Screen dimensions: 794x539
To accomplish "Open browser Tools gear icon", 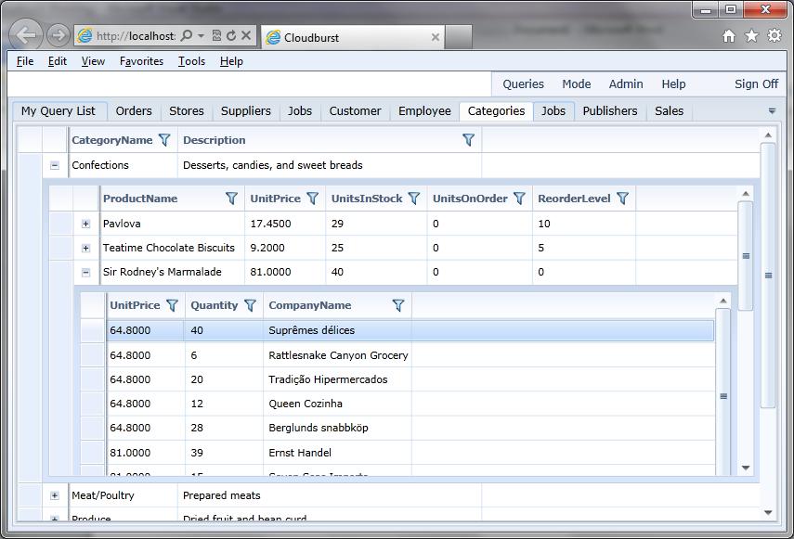I will tap(774, 36).
